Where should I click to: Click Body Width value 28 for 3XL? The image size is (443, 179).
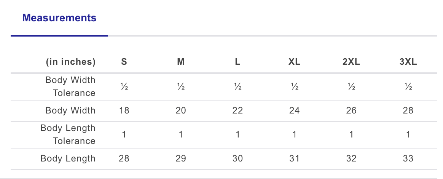[408, 110]
